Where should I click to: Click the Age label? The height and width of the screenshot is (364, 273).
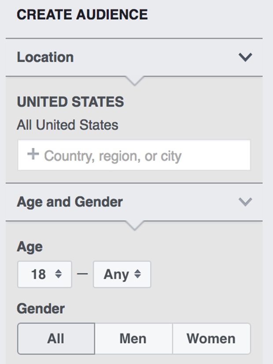pyautogui.click(x=30, y=247)
